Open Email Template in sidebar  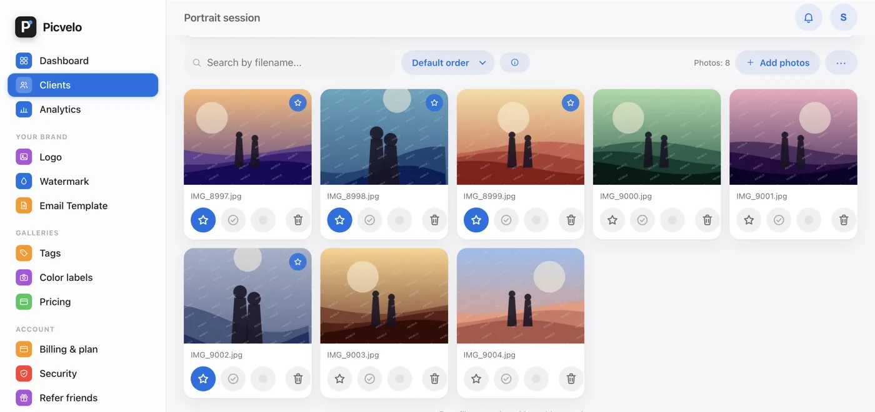[x=82, y=205]
